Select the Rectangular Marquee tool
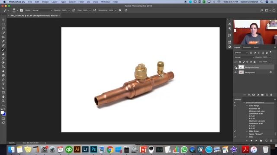This screenshot has width=277, height=155. click(x=3, y=24)
